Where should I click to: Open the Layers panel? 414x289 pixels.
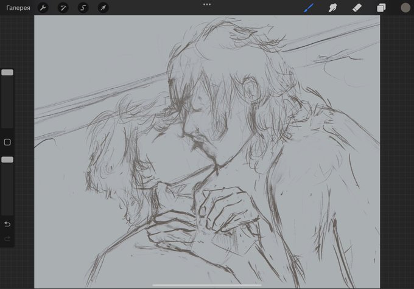pyautogui.click(x=381, y=8)
